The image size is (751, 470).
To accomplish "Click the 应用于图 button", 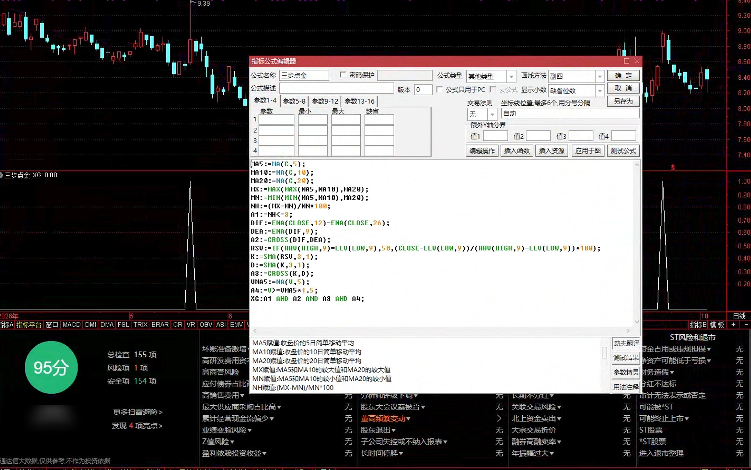I will point(588,151).
